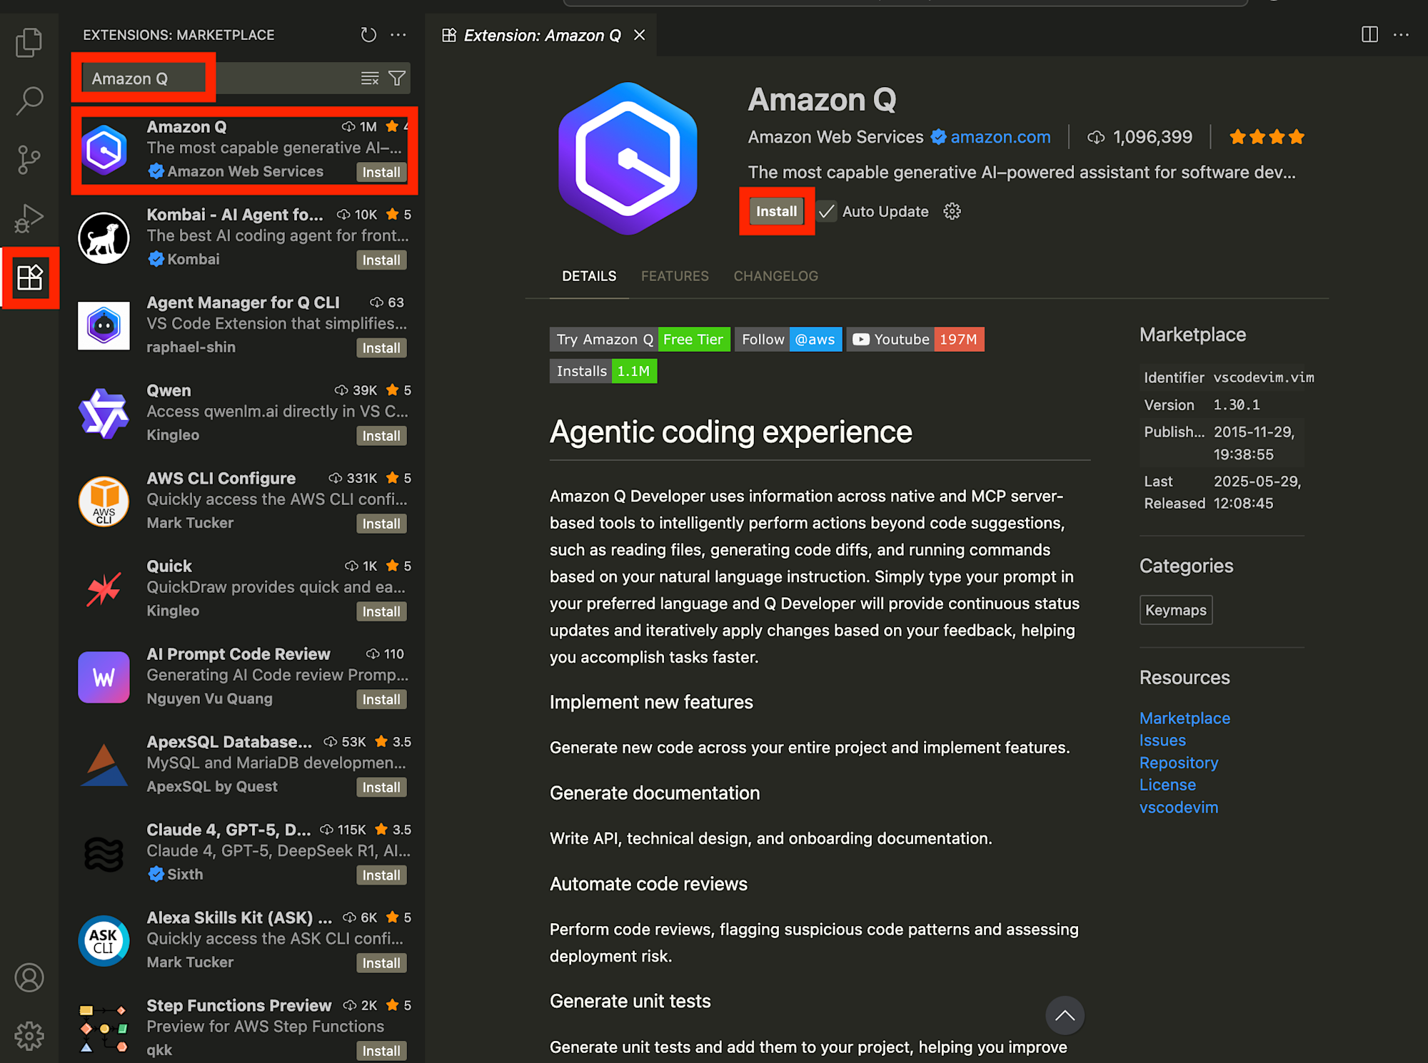The height and width of the screenshot is (1063, 1428).
Task: Open Extensions view more actions menu
Action: click(398, 35)
